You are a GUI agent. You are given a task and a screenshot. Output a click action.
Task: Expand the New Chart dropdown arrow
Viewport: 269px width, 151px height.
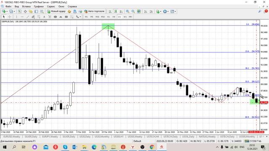click(7, 11)
